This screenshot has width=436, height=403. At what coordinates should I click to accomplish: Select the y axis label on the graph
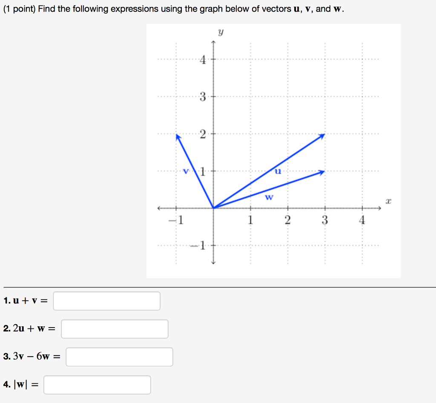click(x=220, y=32)
